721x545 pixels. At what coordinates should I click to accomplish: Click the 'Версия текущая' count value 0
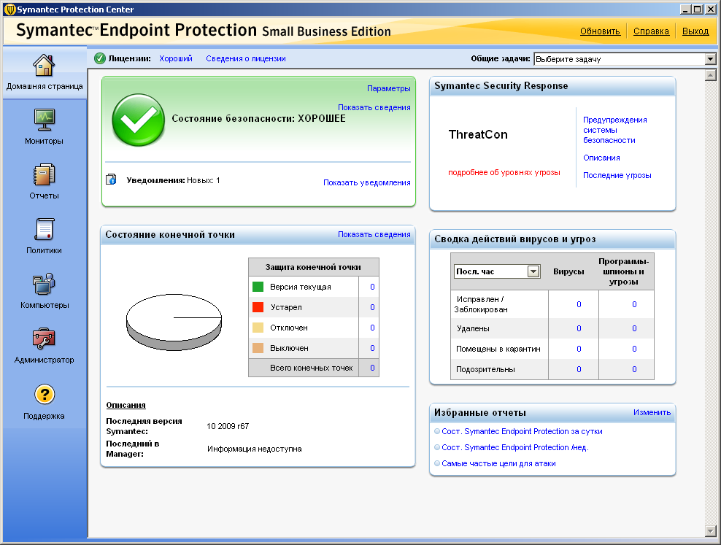pyautogui.click(x=372, y=287)
